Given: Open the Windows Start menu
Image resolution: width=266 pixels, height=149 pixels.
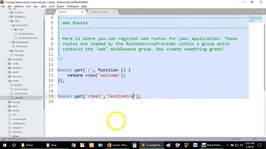Looking at the screenshot, I should click(5, 145).
